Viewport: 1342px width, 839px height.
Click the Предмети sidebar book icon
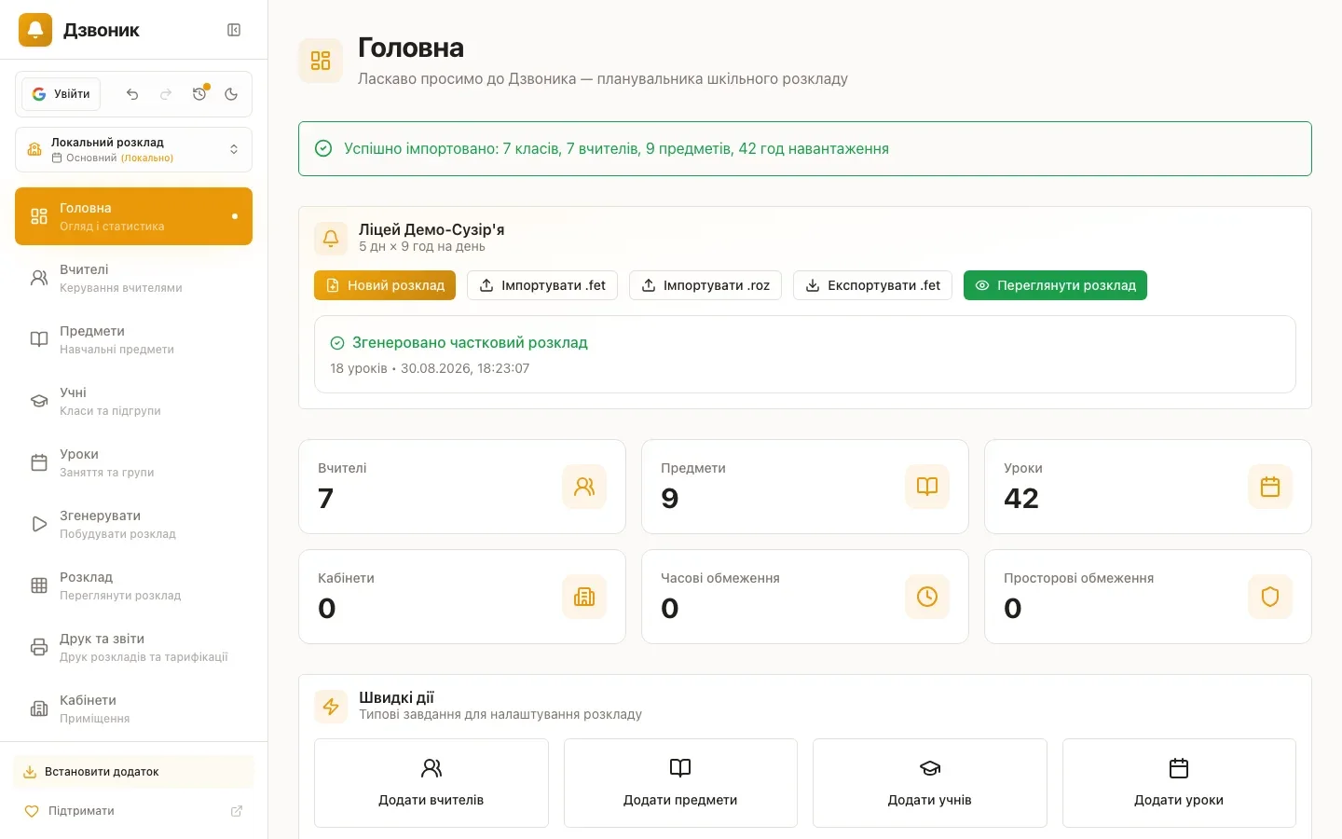39,339
